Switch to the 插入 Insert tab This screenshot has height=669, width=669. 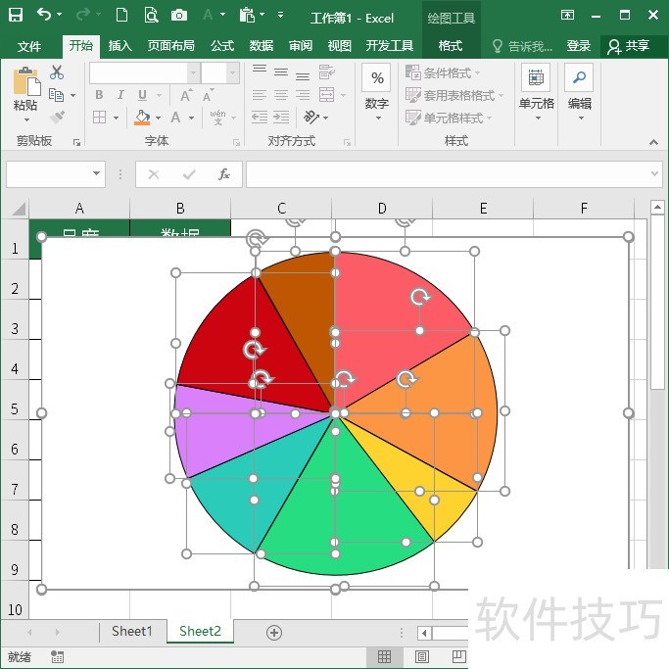tap(119, 46)
